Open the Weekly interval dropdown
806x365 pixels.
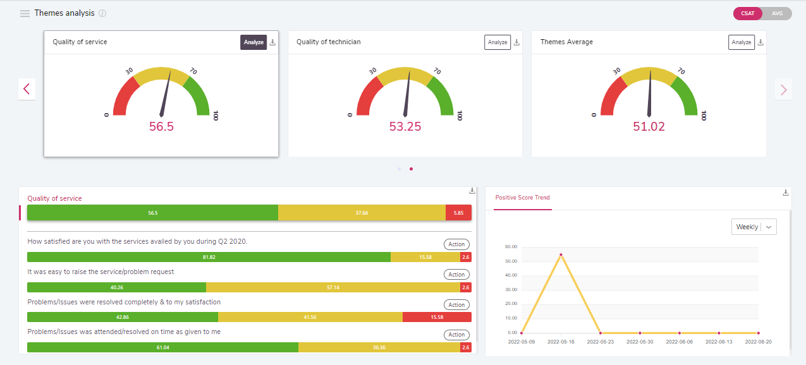(754, 227)
